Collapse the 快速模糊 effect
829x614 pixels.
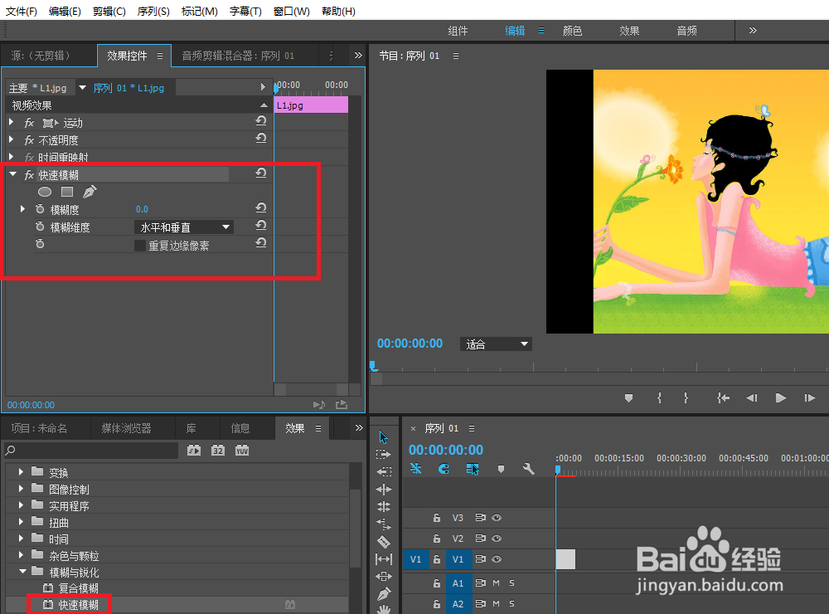12,174
